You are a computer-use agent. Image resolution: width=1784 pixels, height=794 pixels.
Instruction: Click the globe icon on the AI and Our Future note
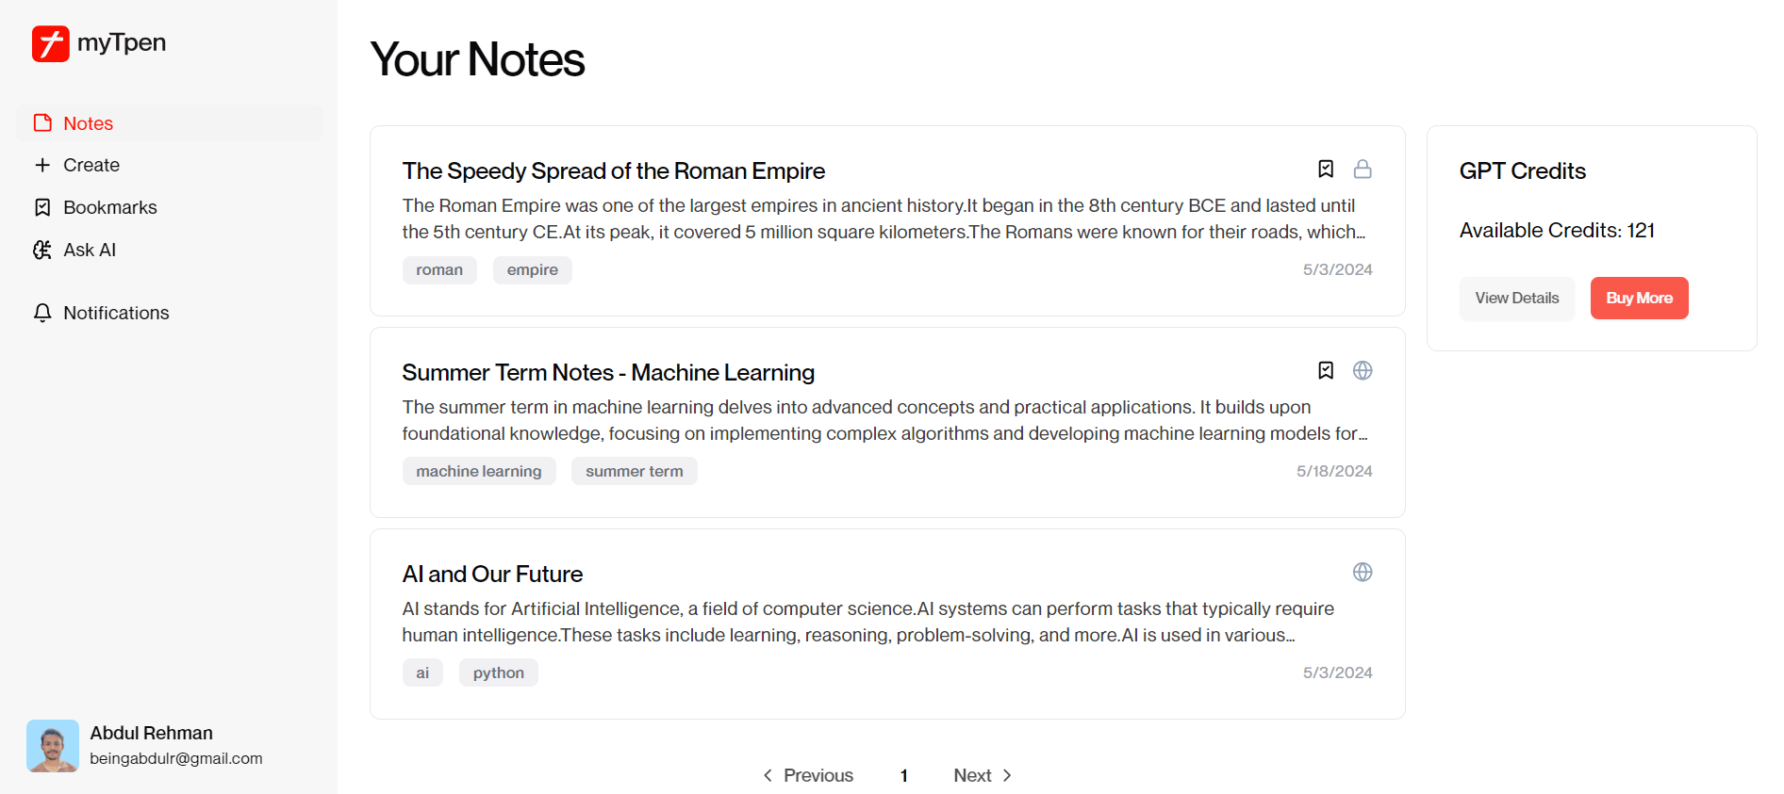click(1363, 572)
